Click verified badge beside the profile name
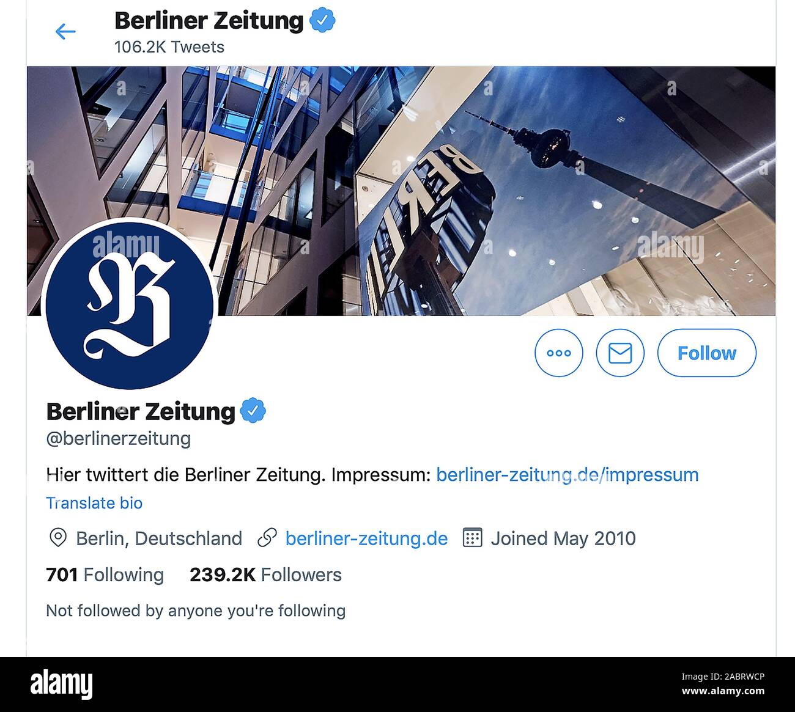The image size is (795, 712). click(x=253, y=411)
